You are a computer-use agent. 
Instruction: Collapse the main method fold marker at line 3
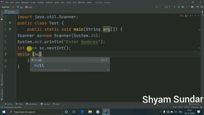click(x=16, y=29)
